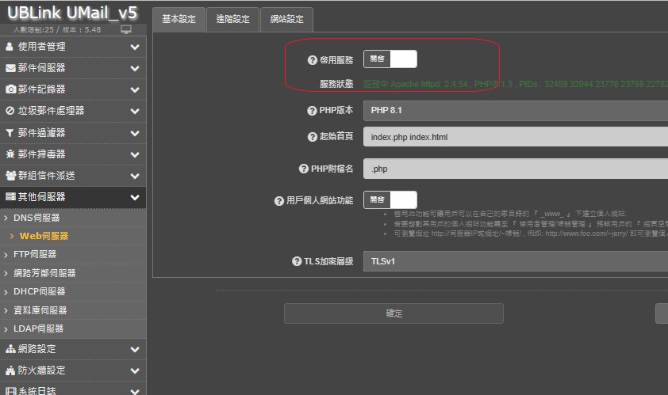Click the user icon for 使用者管理

click(10, 47)
